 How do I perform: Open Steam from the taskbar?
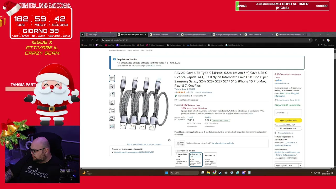click(x=220, y=173)
